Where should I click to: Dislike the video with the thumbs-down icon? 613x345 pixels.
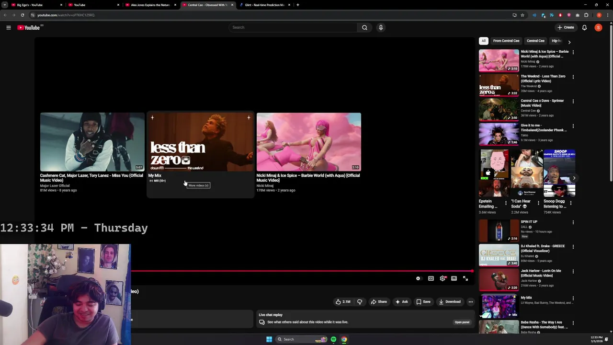point(359,302)
